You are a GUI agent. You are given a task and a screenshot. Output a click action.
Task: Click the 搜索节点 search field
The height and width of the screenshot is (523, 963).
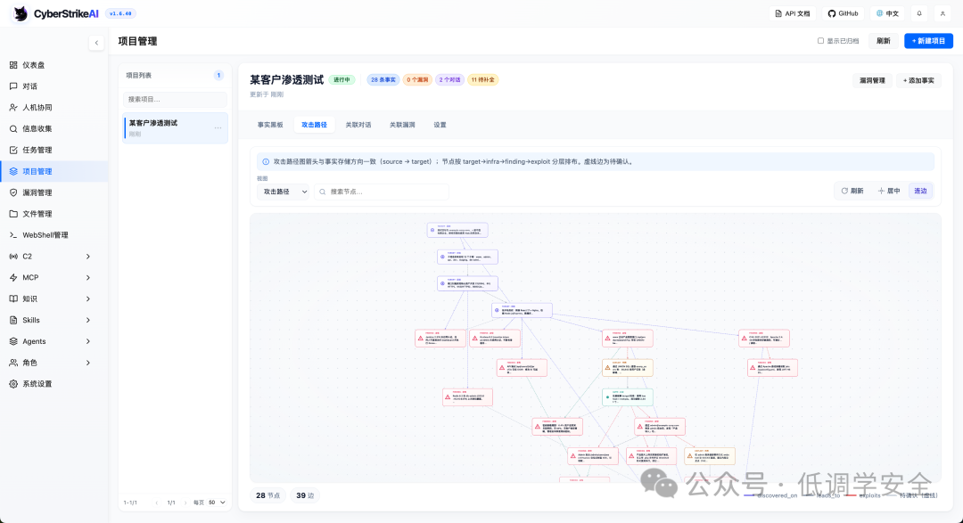click(382, 192)
